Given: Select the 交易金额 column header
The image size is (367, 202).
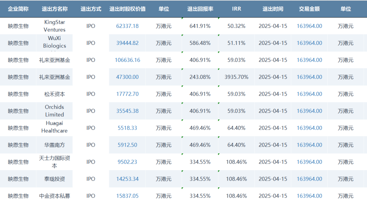Looking at the screenshot, I should pyautogui.click(x=309, y=9).
